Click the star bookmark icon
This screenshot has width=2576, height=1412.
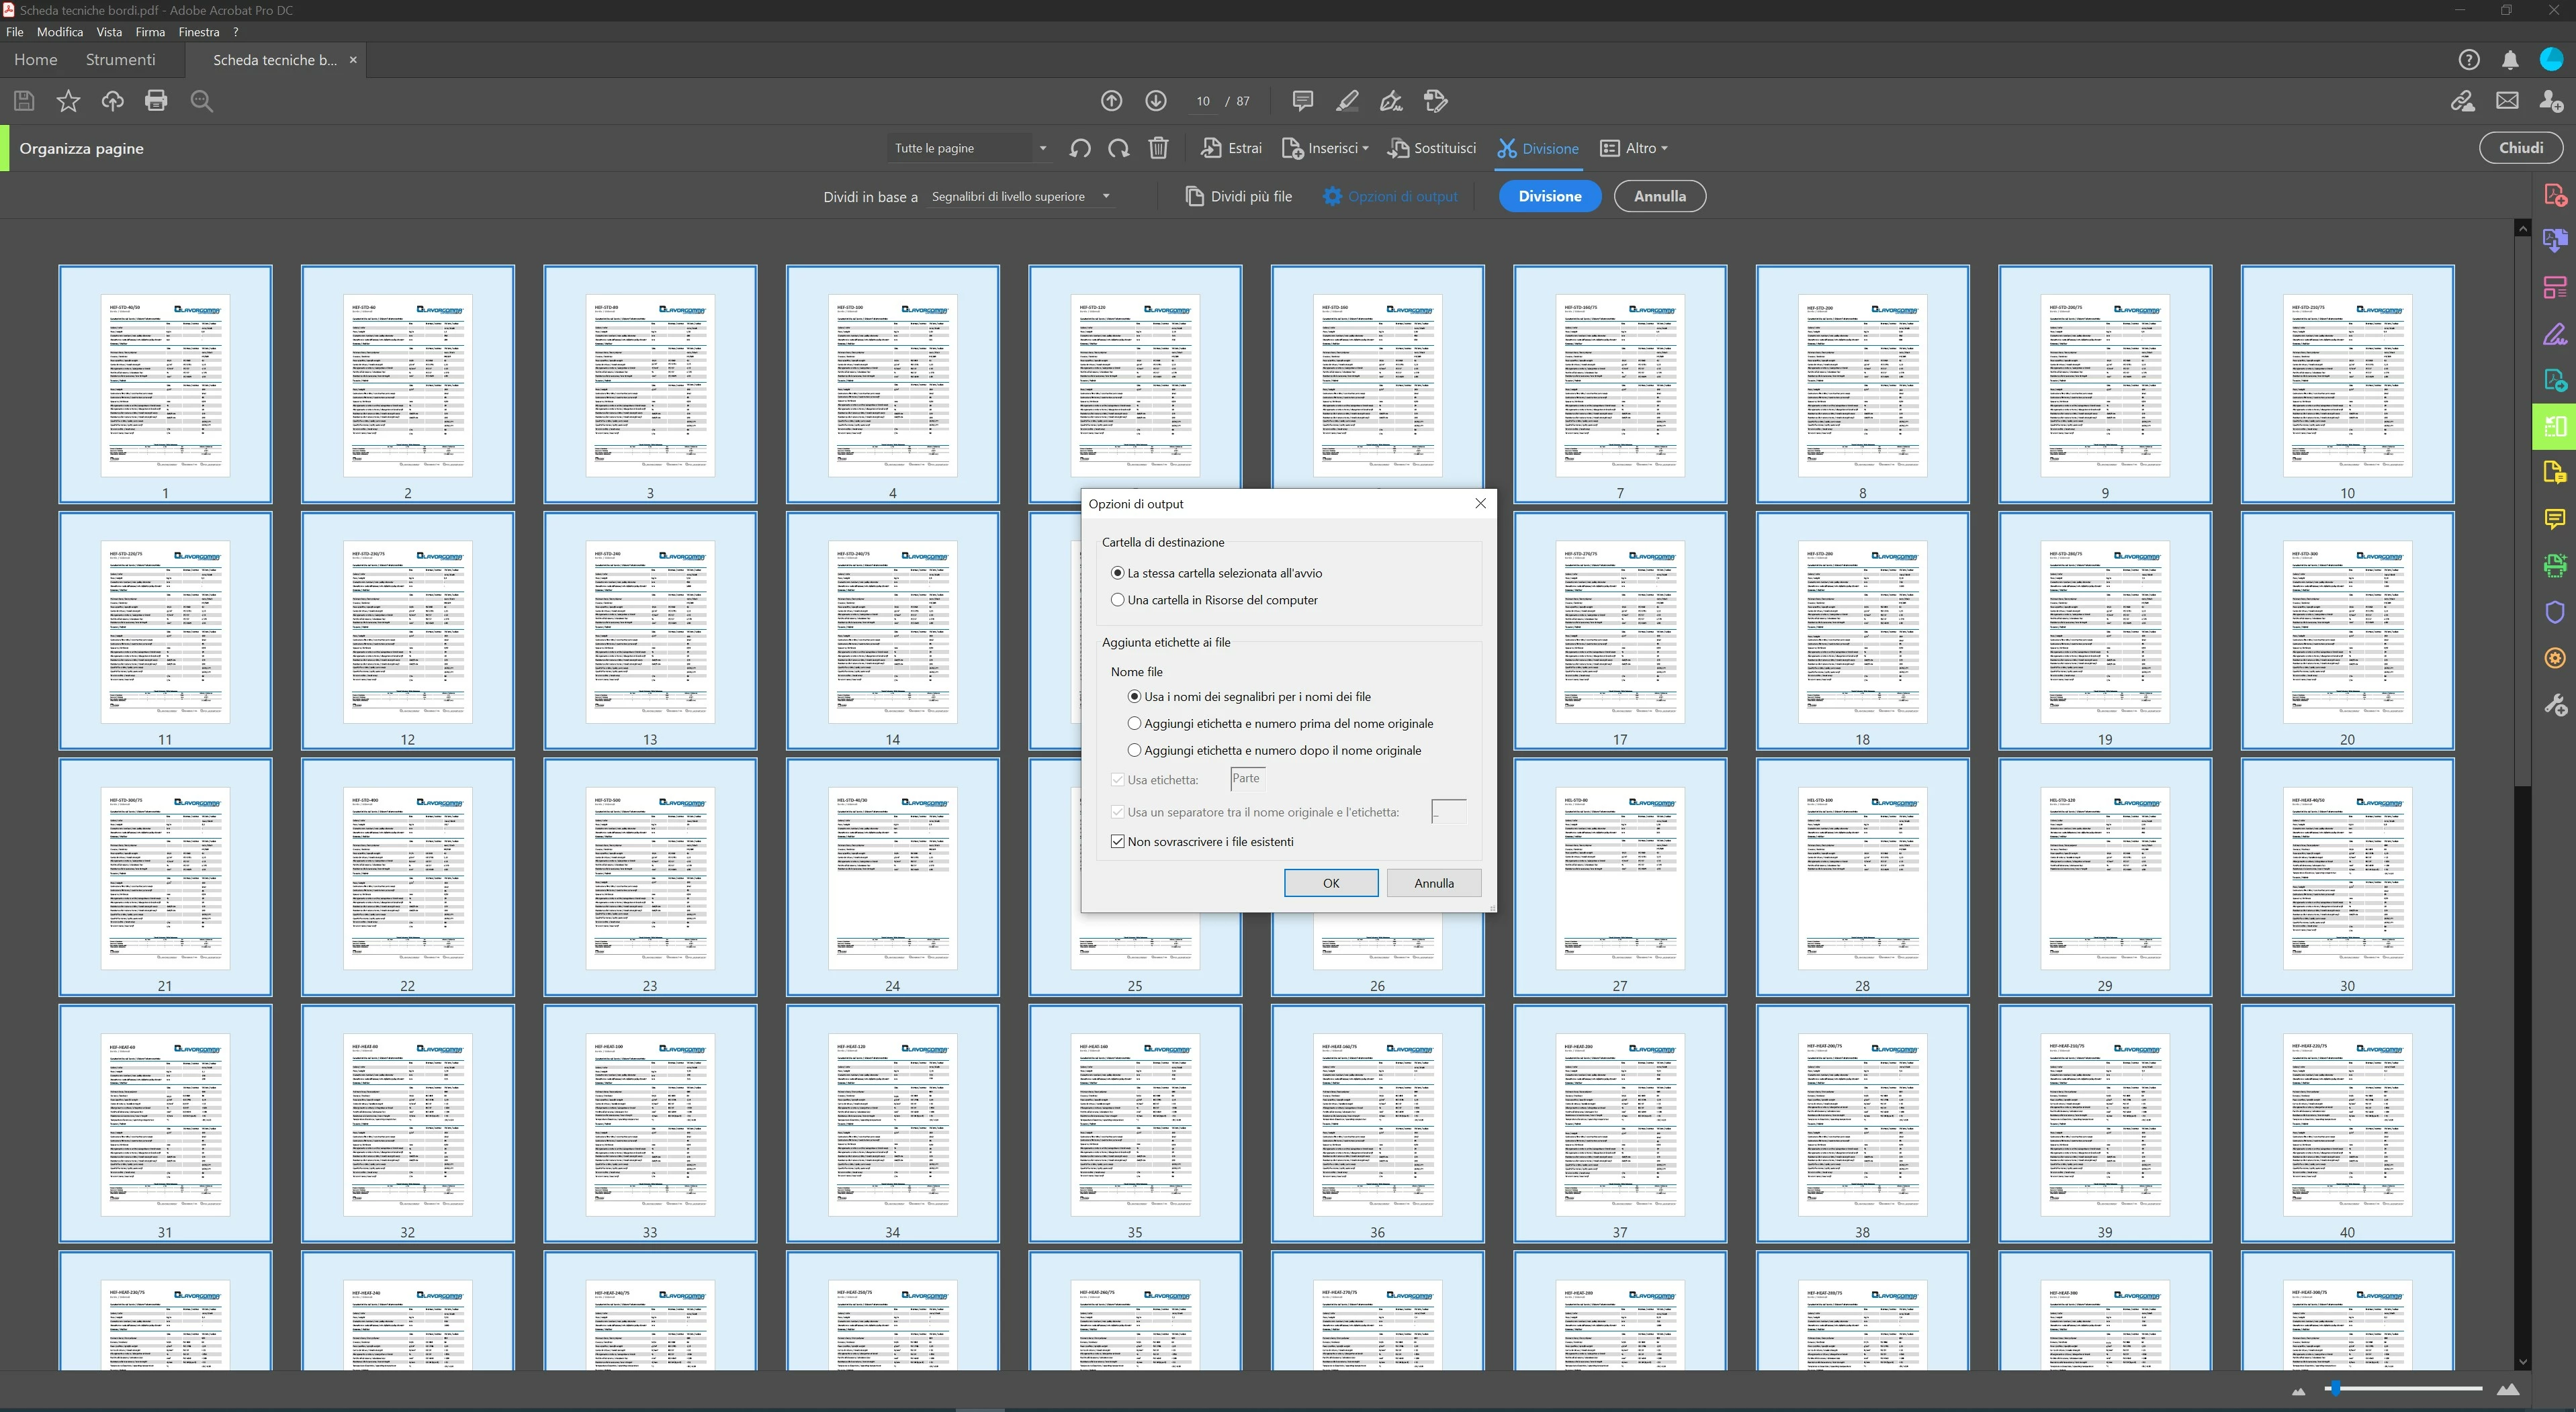pos(68,101)
